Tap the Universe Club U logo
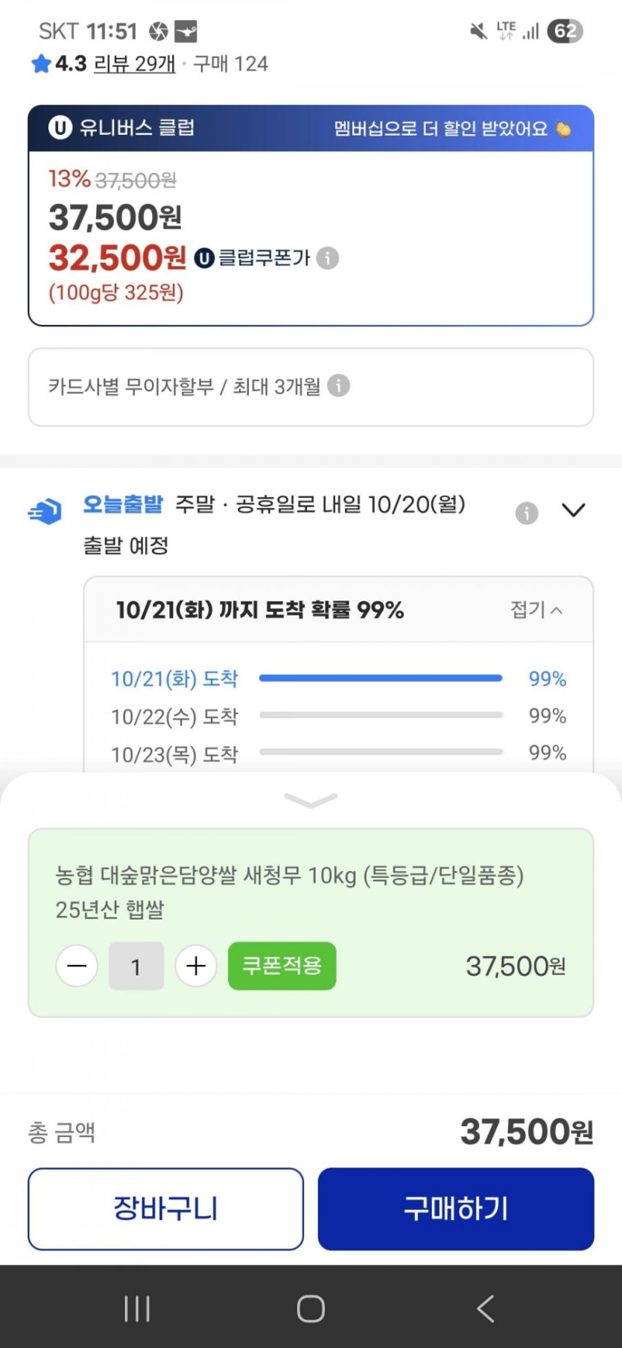Viewport: 622px width, 1348px height. pyautogui.click(x=60, y=128)
